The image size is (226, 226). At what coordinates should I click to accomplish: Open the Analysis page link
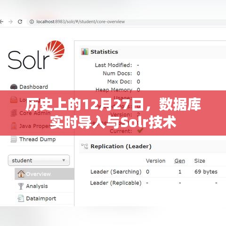coord(37,186)
